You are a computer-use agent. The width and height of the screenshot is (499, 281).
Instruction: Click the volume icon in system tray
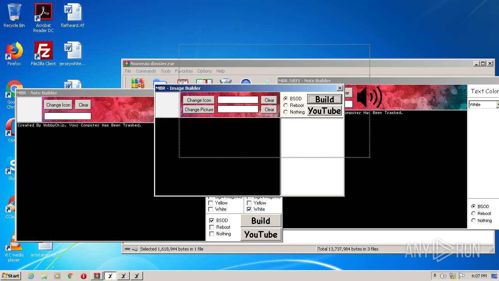click(443, 276)
